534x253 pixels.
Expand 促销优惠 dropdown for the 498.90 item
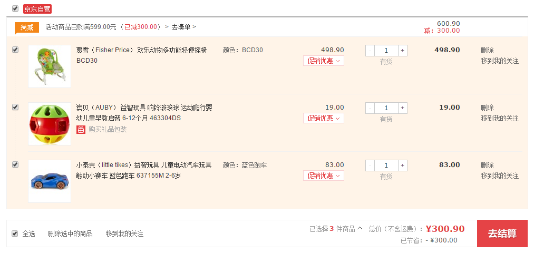pos(324,61)
